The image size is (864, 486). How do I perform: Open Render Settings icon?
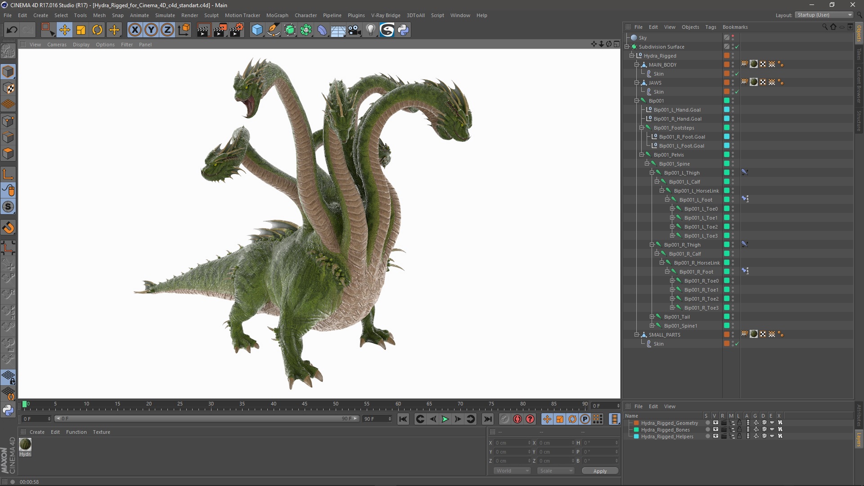click(x=237, y=30)
